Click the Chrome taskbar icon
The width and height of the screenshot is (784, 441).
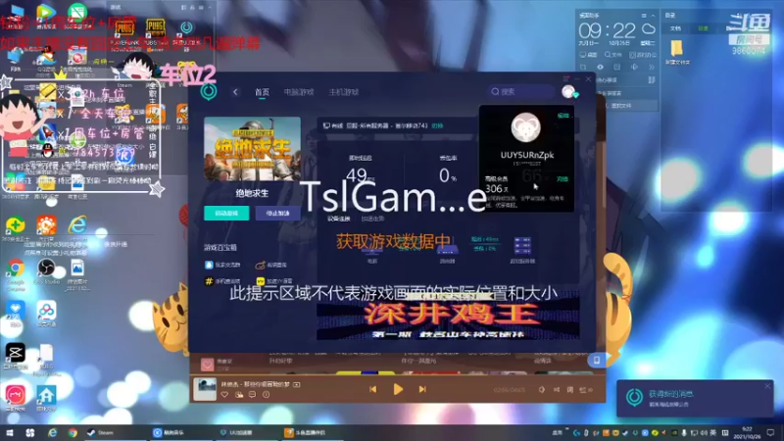click(73, 433)
